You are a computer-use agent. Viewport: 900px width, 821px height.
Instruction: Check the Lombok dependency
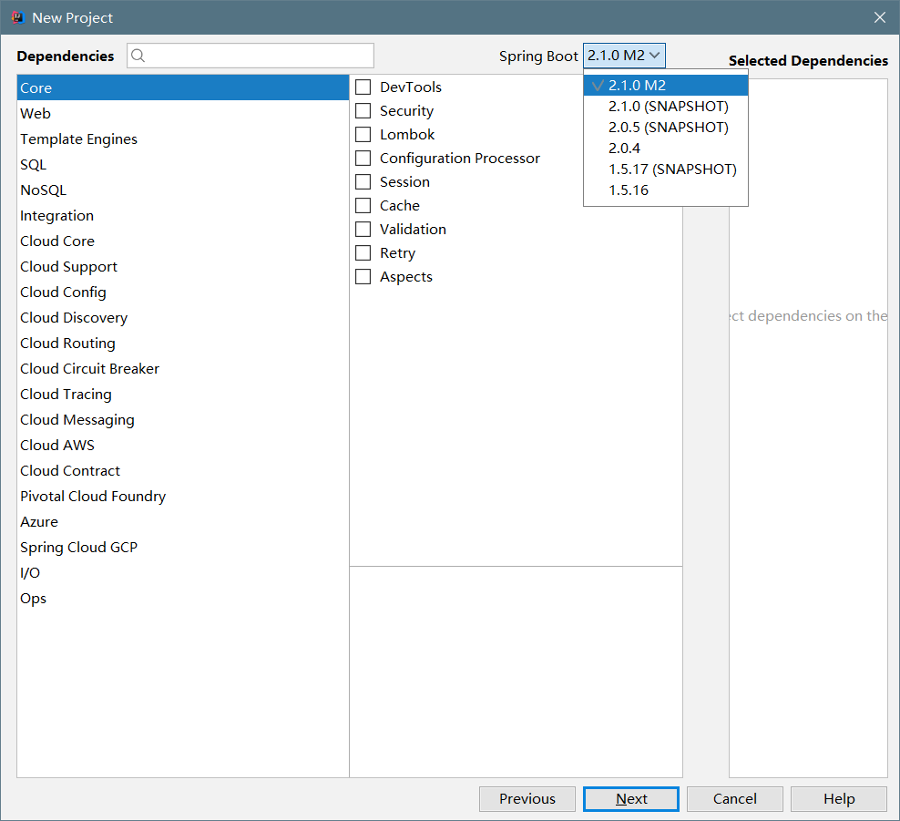363,135
